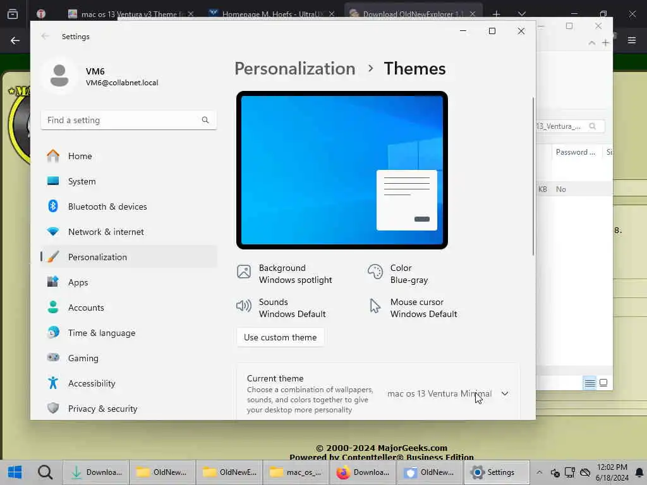Click the Find a setting search box

(129, 120)
